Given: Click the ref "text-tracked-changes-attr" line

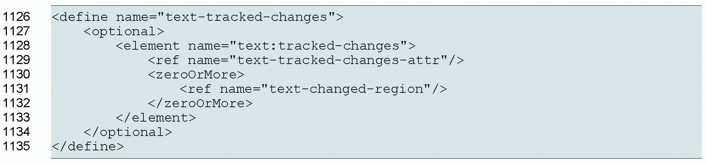Looking at the screenshot, I should tap(305, 60).
